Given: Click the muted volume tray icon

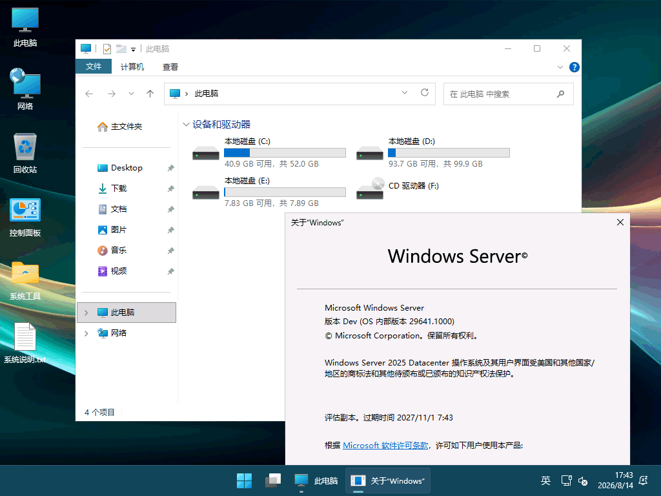Looking at the screenshot, I should coord(583,480).
